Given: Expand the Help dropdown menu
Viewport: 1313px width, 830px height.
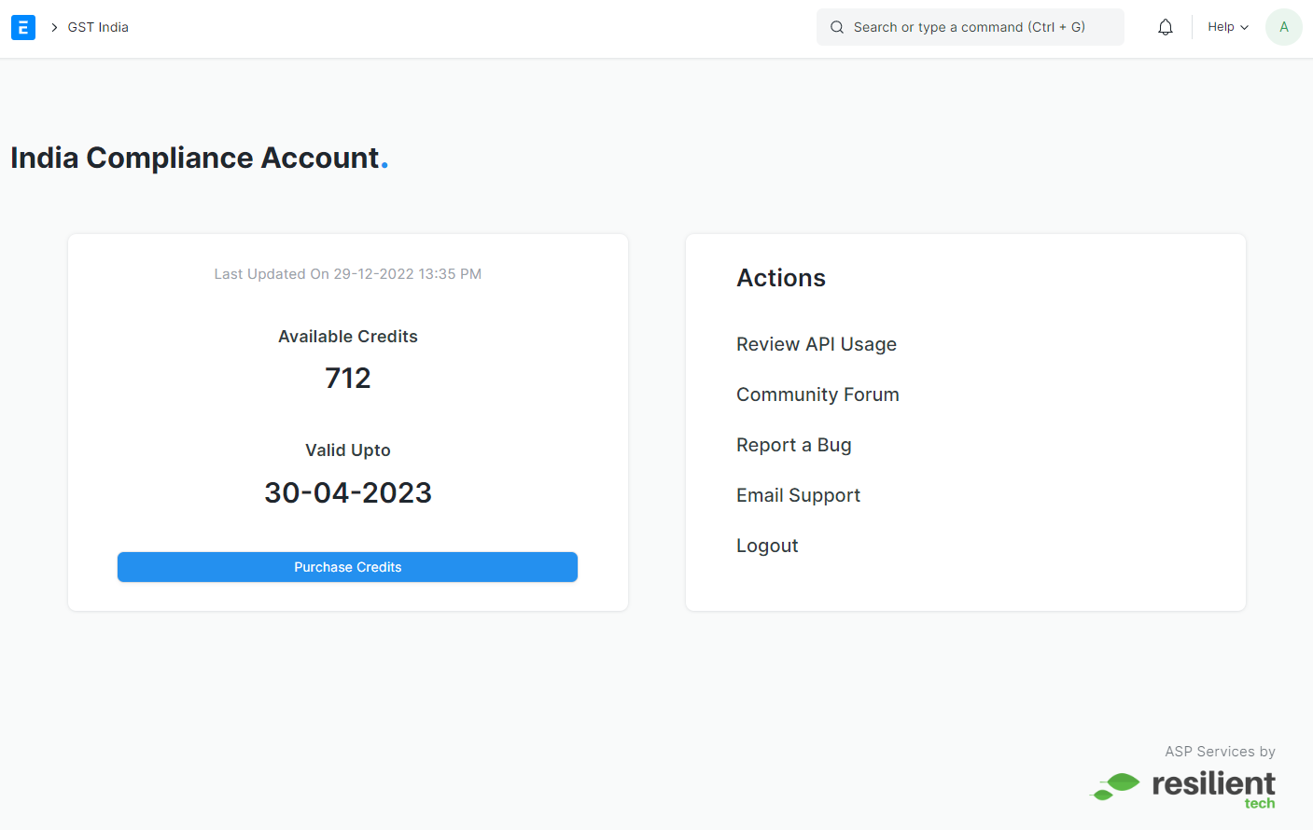Looking at the screenshot, I should click(x=1228, y=27).
